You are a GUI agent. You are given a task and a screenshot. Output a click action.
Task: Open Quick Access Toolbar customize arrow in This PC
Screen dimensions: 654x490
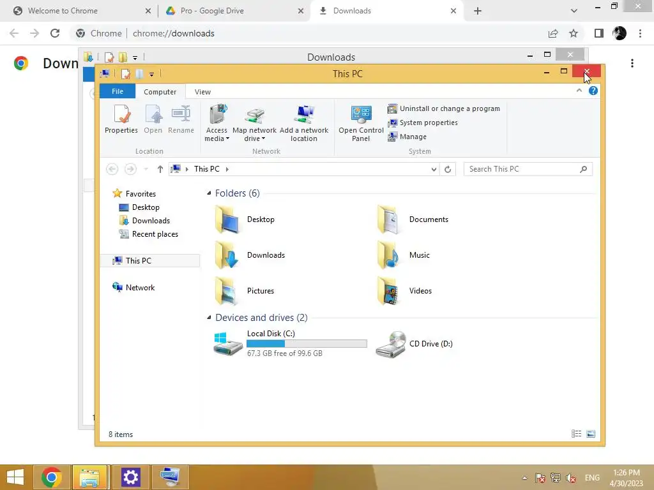[152, 75]
